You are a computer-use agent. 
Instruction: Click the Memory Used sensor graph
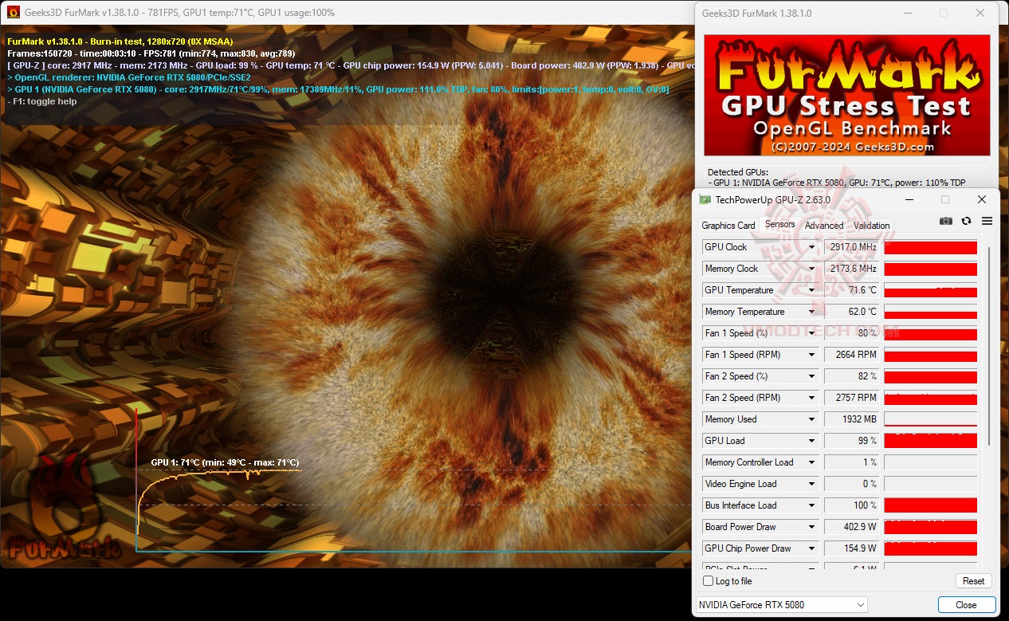930,419
